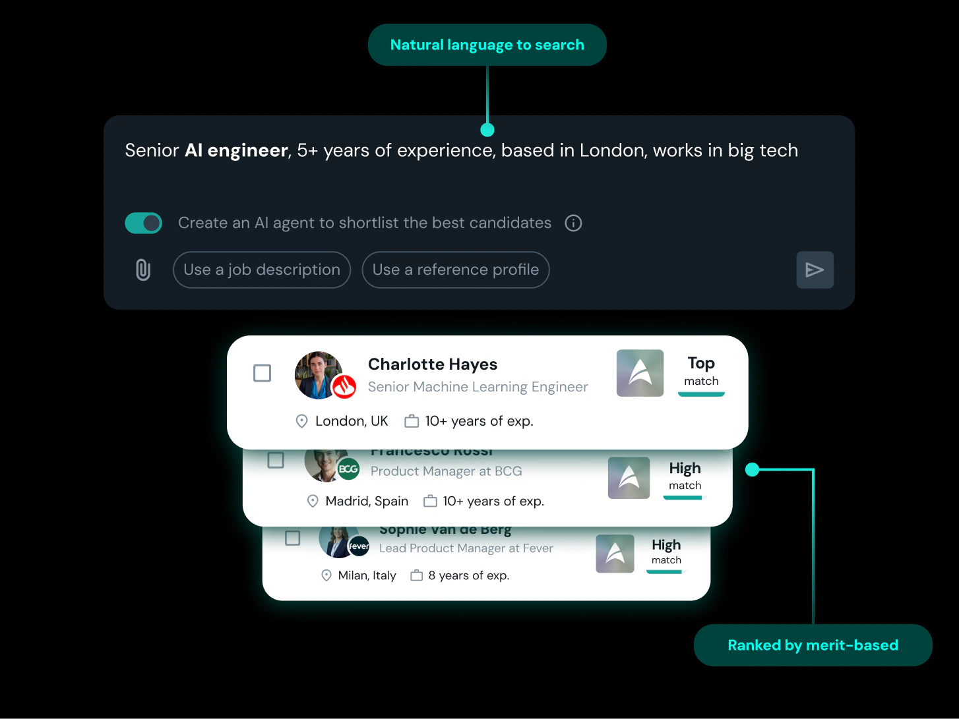This screenshot has width=959, height=719.
Task: Open the Use a reference profile option
Action: pyautogui.click(x=455, y=270)
